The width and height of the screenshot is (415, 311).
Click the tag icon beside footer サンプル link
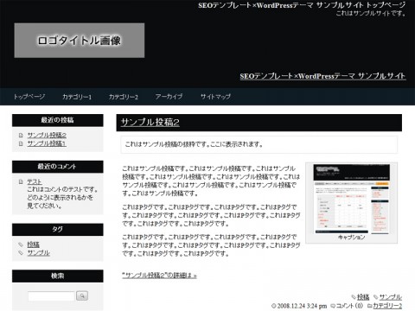click(x=376, y=297)
